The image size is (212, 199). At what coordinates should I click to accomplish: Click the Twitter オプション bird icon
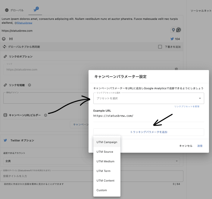(x=5, y=140)
